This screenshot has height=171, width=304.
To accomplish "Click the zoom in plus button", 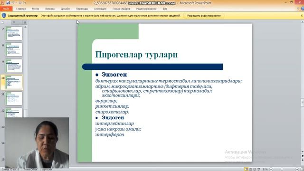I will (297, 169).
